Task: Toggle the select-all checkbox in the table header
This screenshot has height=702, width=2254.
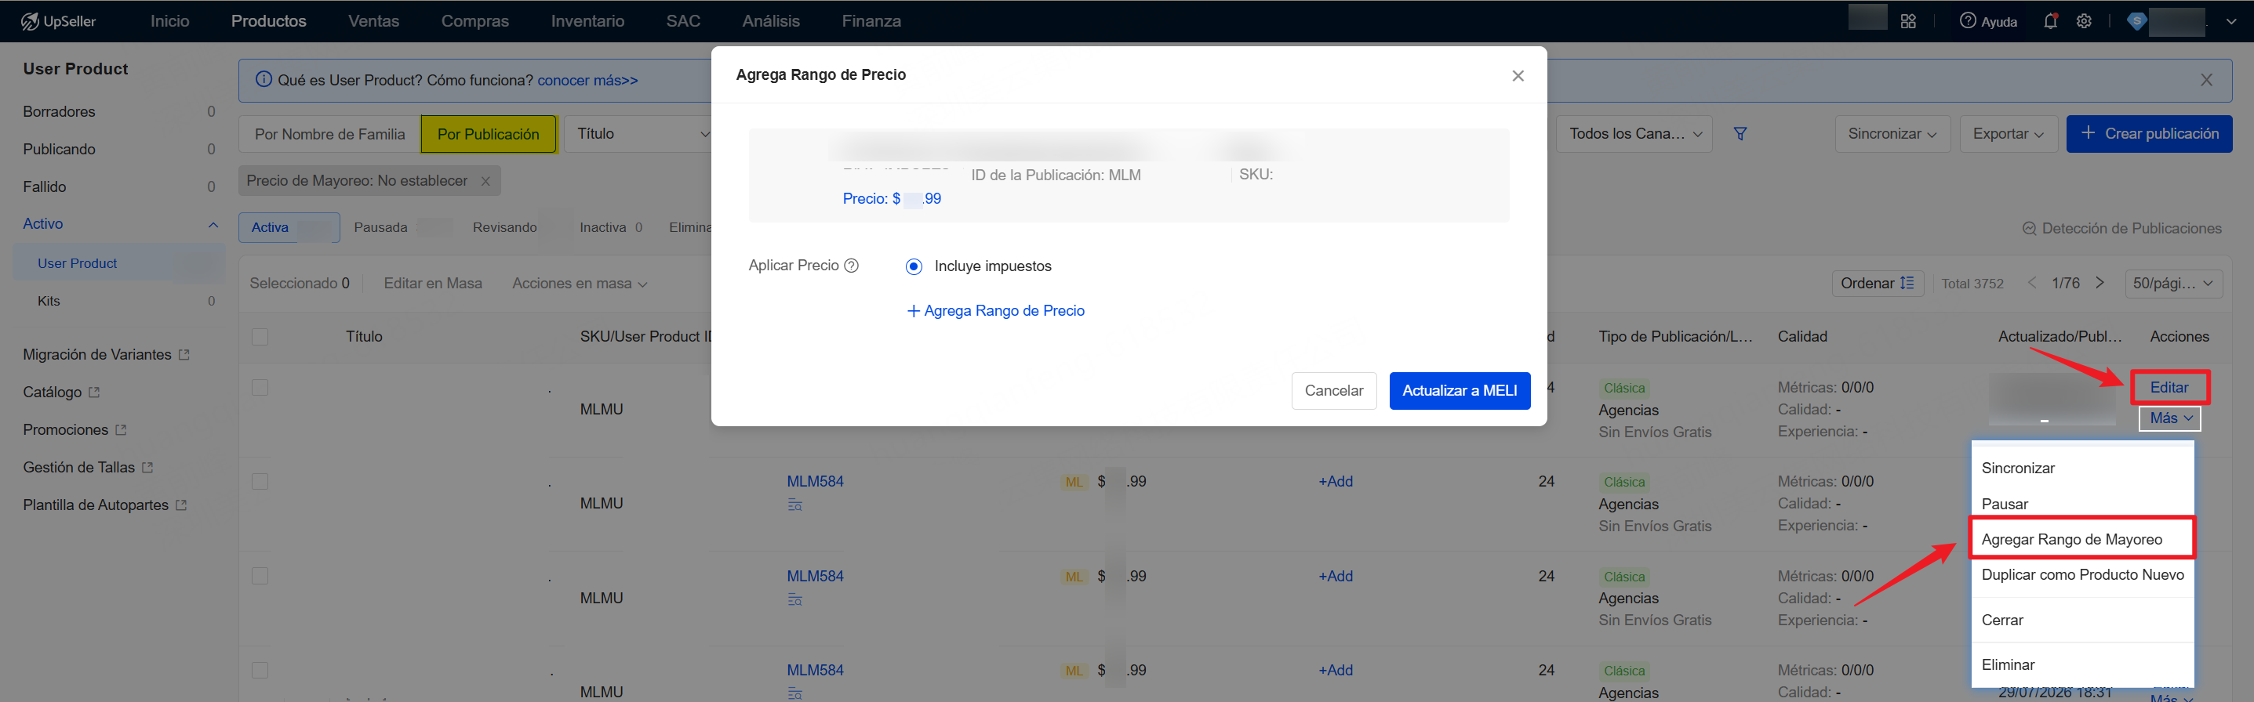Action: tap(260, 337)
